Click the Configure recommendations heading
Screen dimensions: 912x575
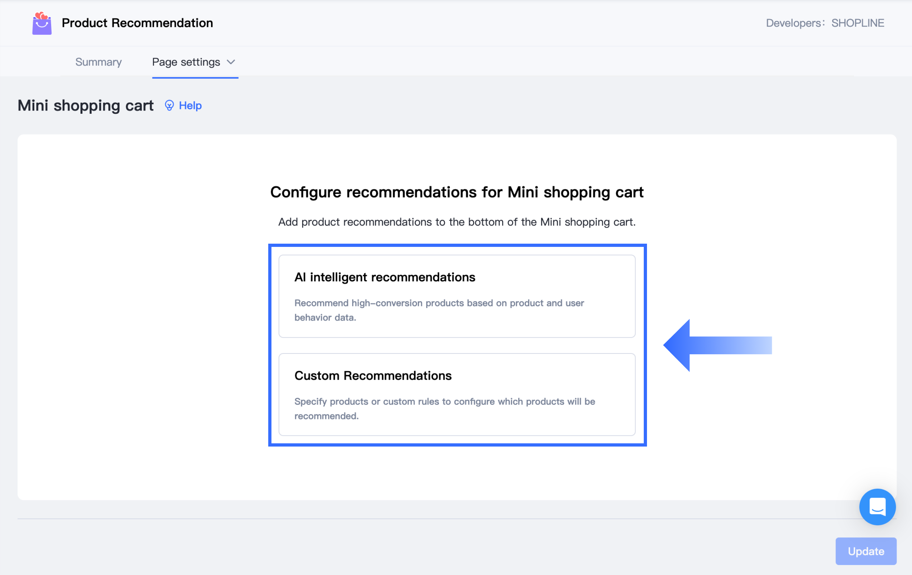[x=457, y=192]
